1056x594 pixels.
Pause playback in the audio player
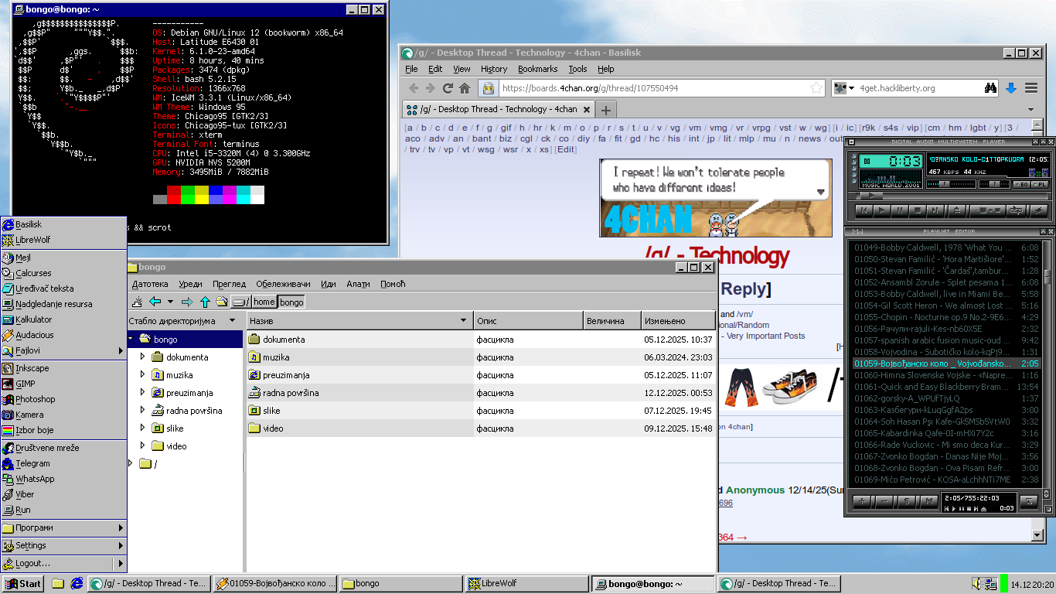tap(900, 210)
